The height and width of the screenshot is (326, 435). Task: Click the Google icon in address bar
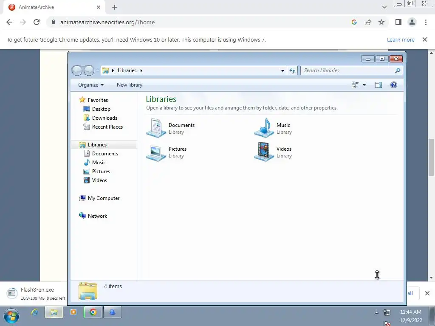[354, 22]
